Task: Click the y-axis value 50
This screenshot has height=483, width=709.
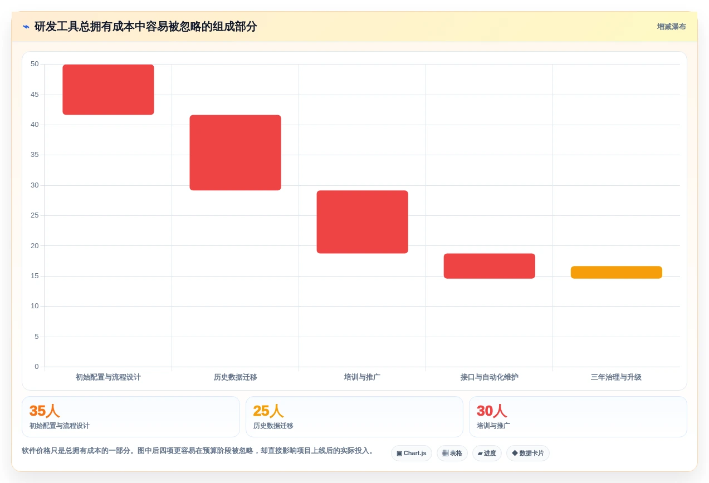Action: click(x=35, y=64)
